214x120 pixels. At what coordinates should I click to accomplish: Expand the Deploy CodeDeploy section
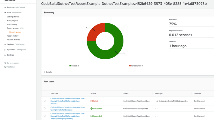pyautogui.click(x=5, y=44)
